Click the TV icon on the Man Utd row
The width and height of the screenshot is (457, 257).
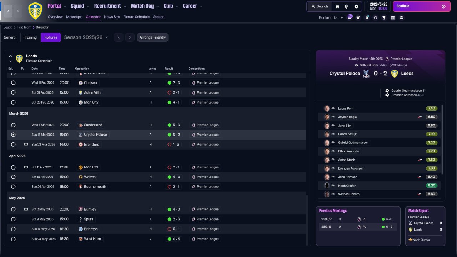(26, 167)
